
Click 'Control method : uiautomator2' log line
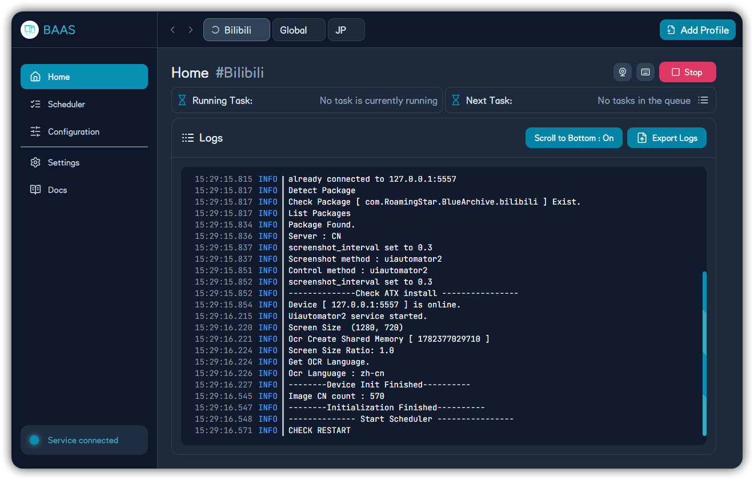point(358,270)
